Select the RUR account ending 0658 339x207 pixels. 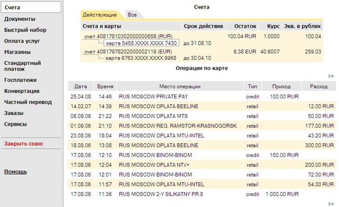pyautogui.click(x=128, y=36)
